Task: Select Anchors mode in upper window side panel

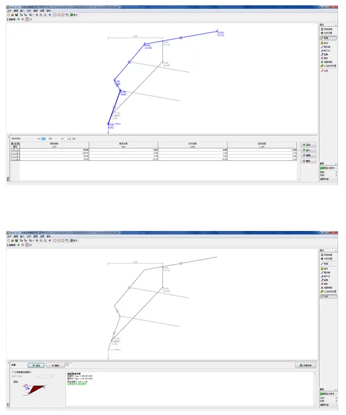Action: pos(328,58)
